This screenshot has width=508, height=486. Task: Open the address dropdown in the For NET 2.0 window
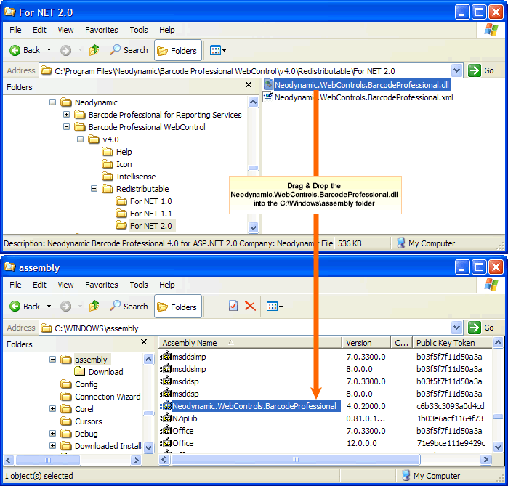coord(456,70)
